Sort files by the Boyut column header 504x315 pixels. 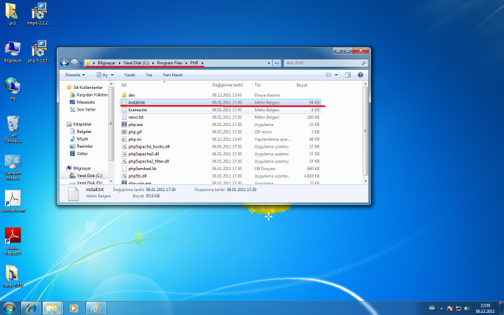302,85
